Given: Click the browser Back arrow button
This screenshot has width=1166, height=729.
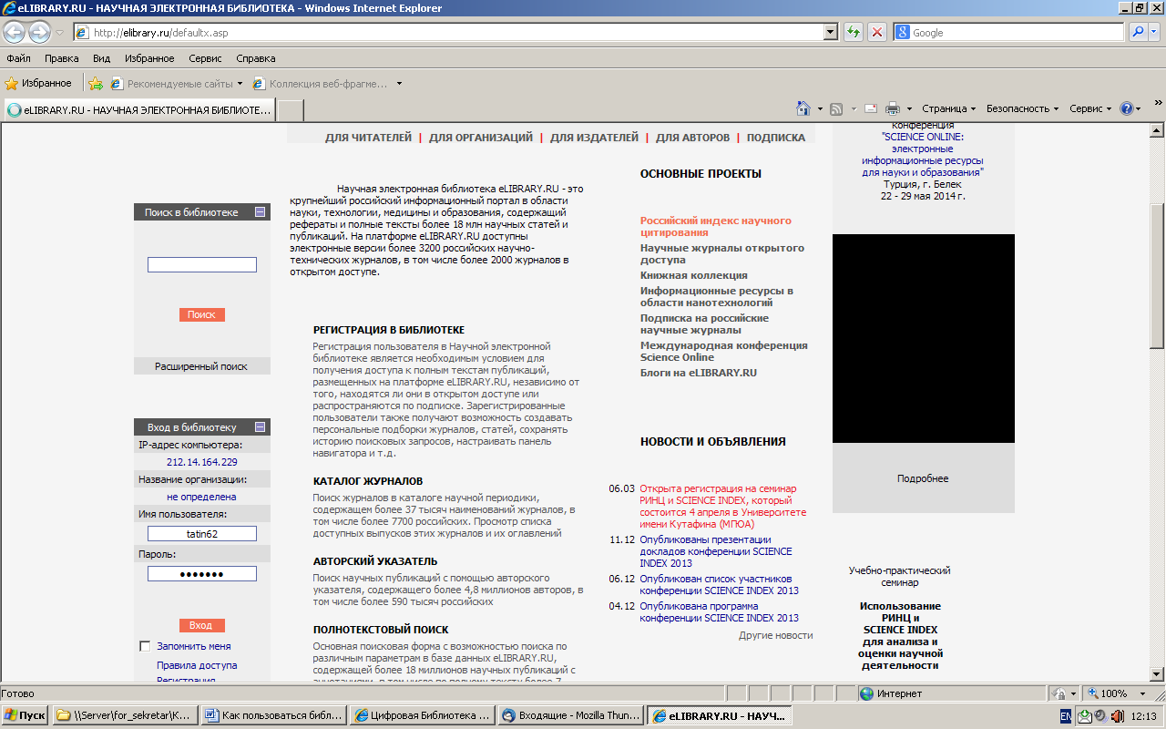Looking at the screenshot, I should tap(15, 33).
